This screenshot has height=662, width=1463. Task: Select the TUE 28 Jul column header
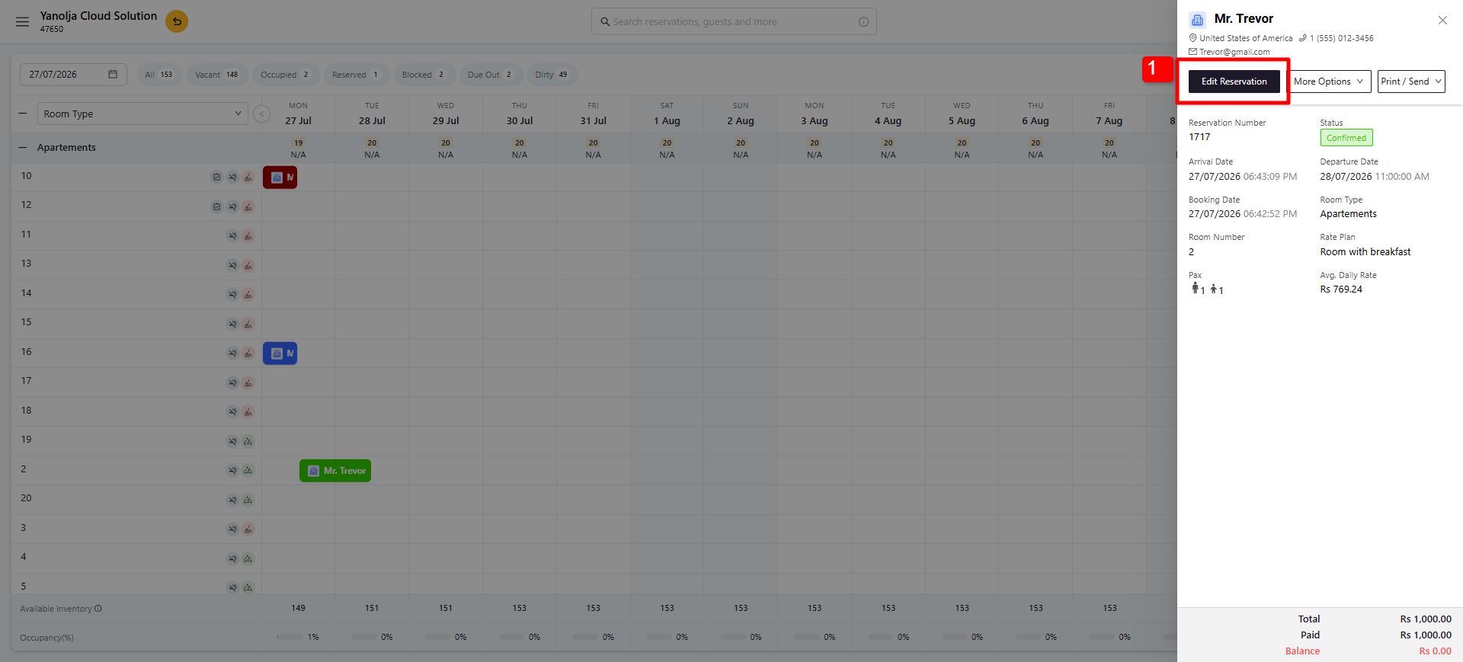[372, 114]
